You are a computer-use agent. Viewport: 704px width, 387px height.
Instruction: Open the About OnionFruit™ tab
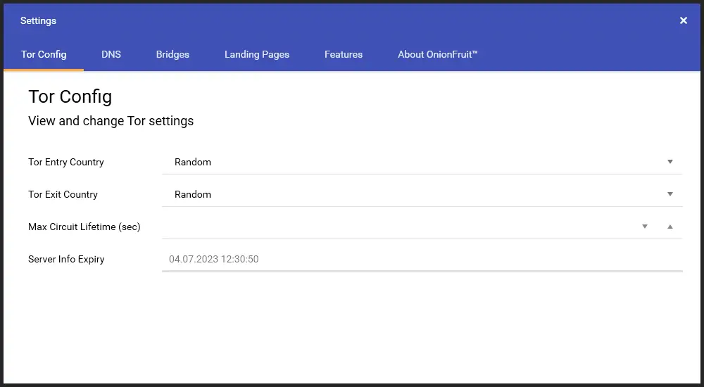(x=438, y=54)
